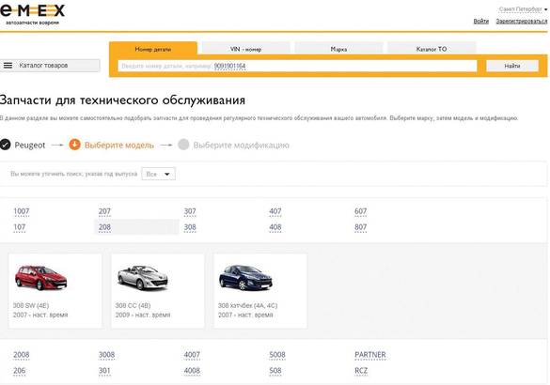This screenshot has width=550, height=385.
Task: Switch to the Марка tab
Action: (338, 49)
